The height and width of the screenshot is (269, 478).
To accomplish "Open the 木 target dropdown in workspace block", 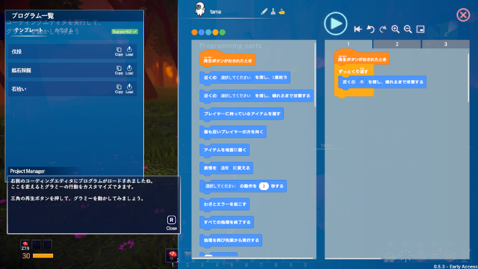I will point(363,82).
